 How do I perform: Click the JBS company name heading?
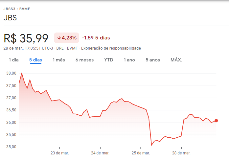coord(10,18)
